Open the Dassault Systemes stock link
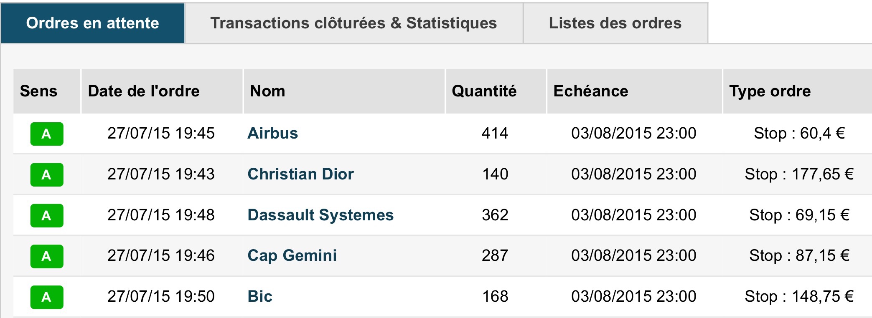The width and height of the screenshot is (872, 318). [x=320, y=215]
